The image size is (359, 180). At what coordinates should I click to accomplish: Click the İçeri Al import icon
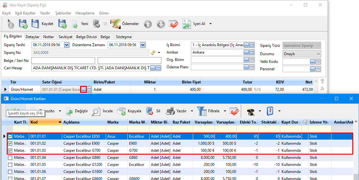coord(187,24)
